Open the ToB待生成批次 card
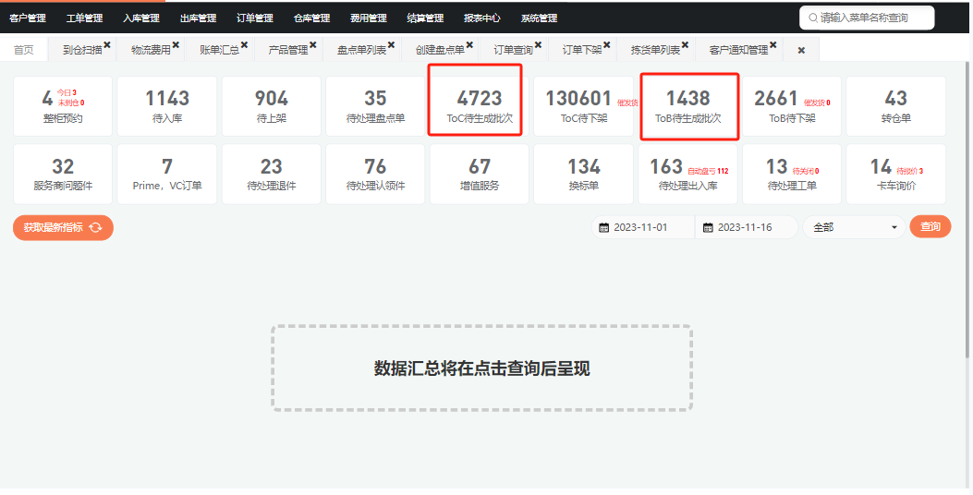 coord(687,106)
